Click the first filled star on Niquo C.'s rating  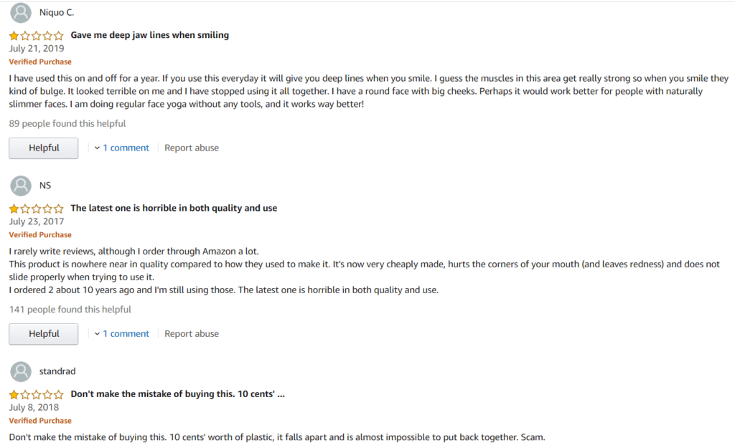(13, 34)
